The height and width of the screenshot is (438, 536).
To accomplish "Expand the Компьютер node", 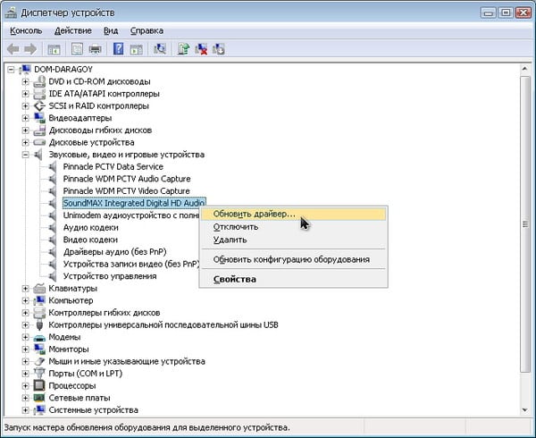I will [25, 300].
